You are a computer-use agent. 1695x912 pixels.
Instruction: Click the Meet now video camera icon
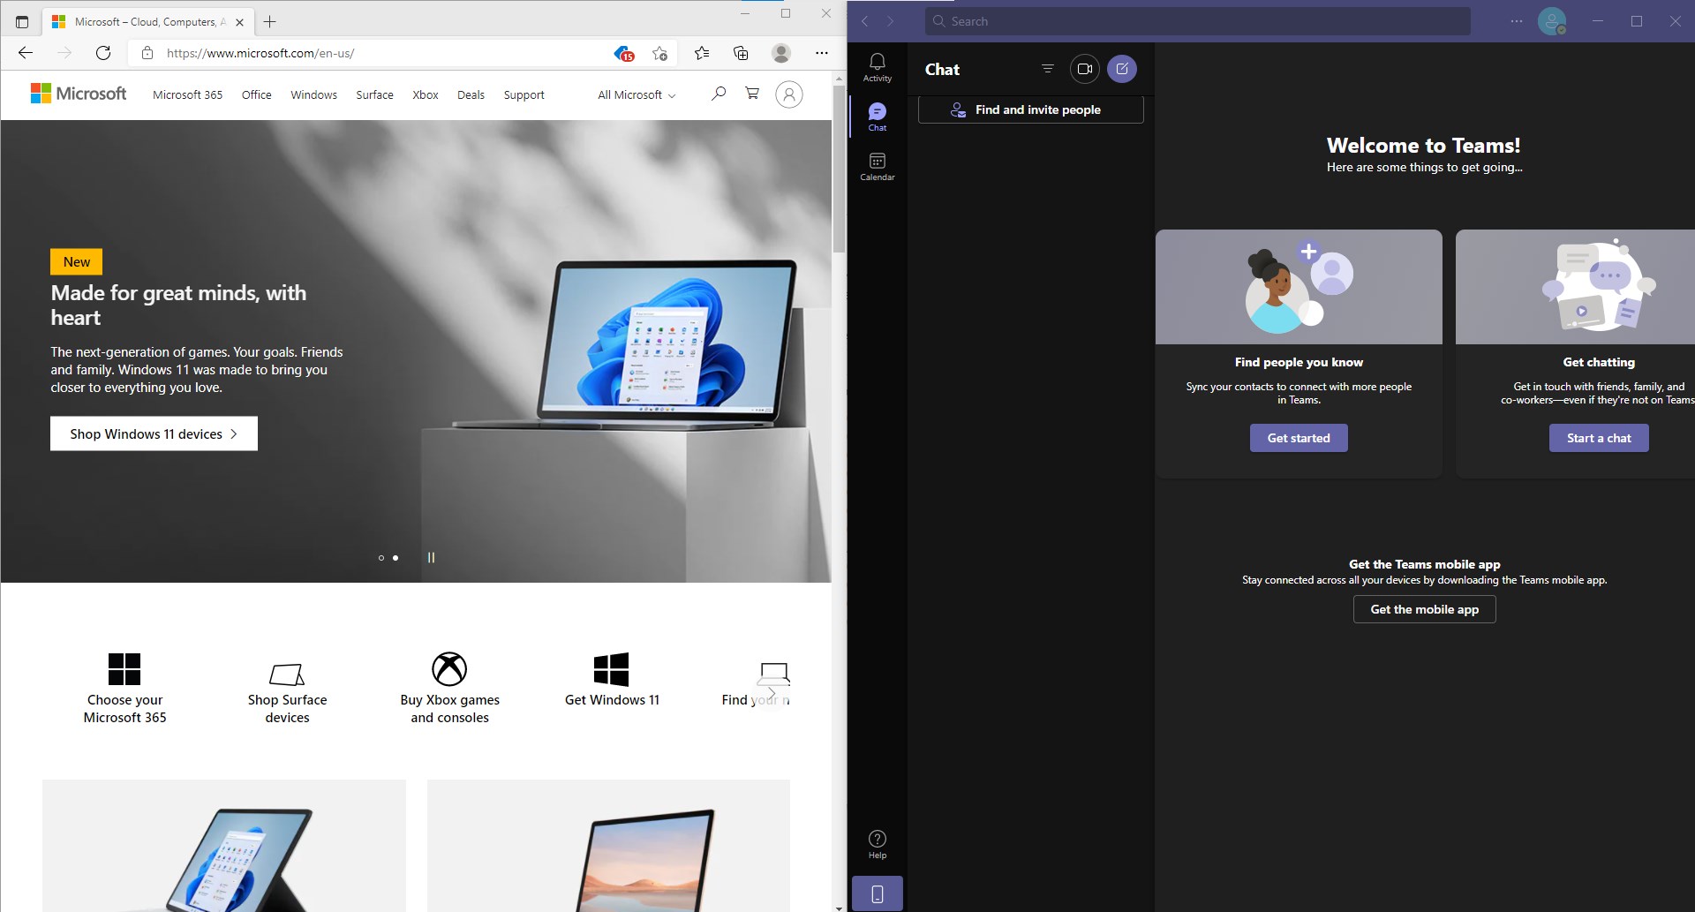[1084, 69]
